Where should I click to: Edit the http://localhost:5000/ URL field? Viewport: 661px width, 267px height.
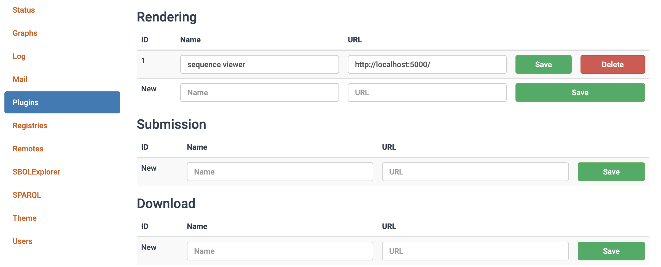[427, 64]
